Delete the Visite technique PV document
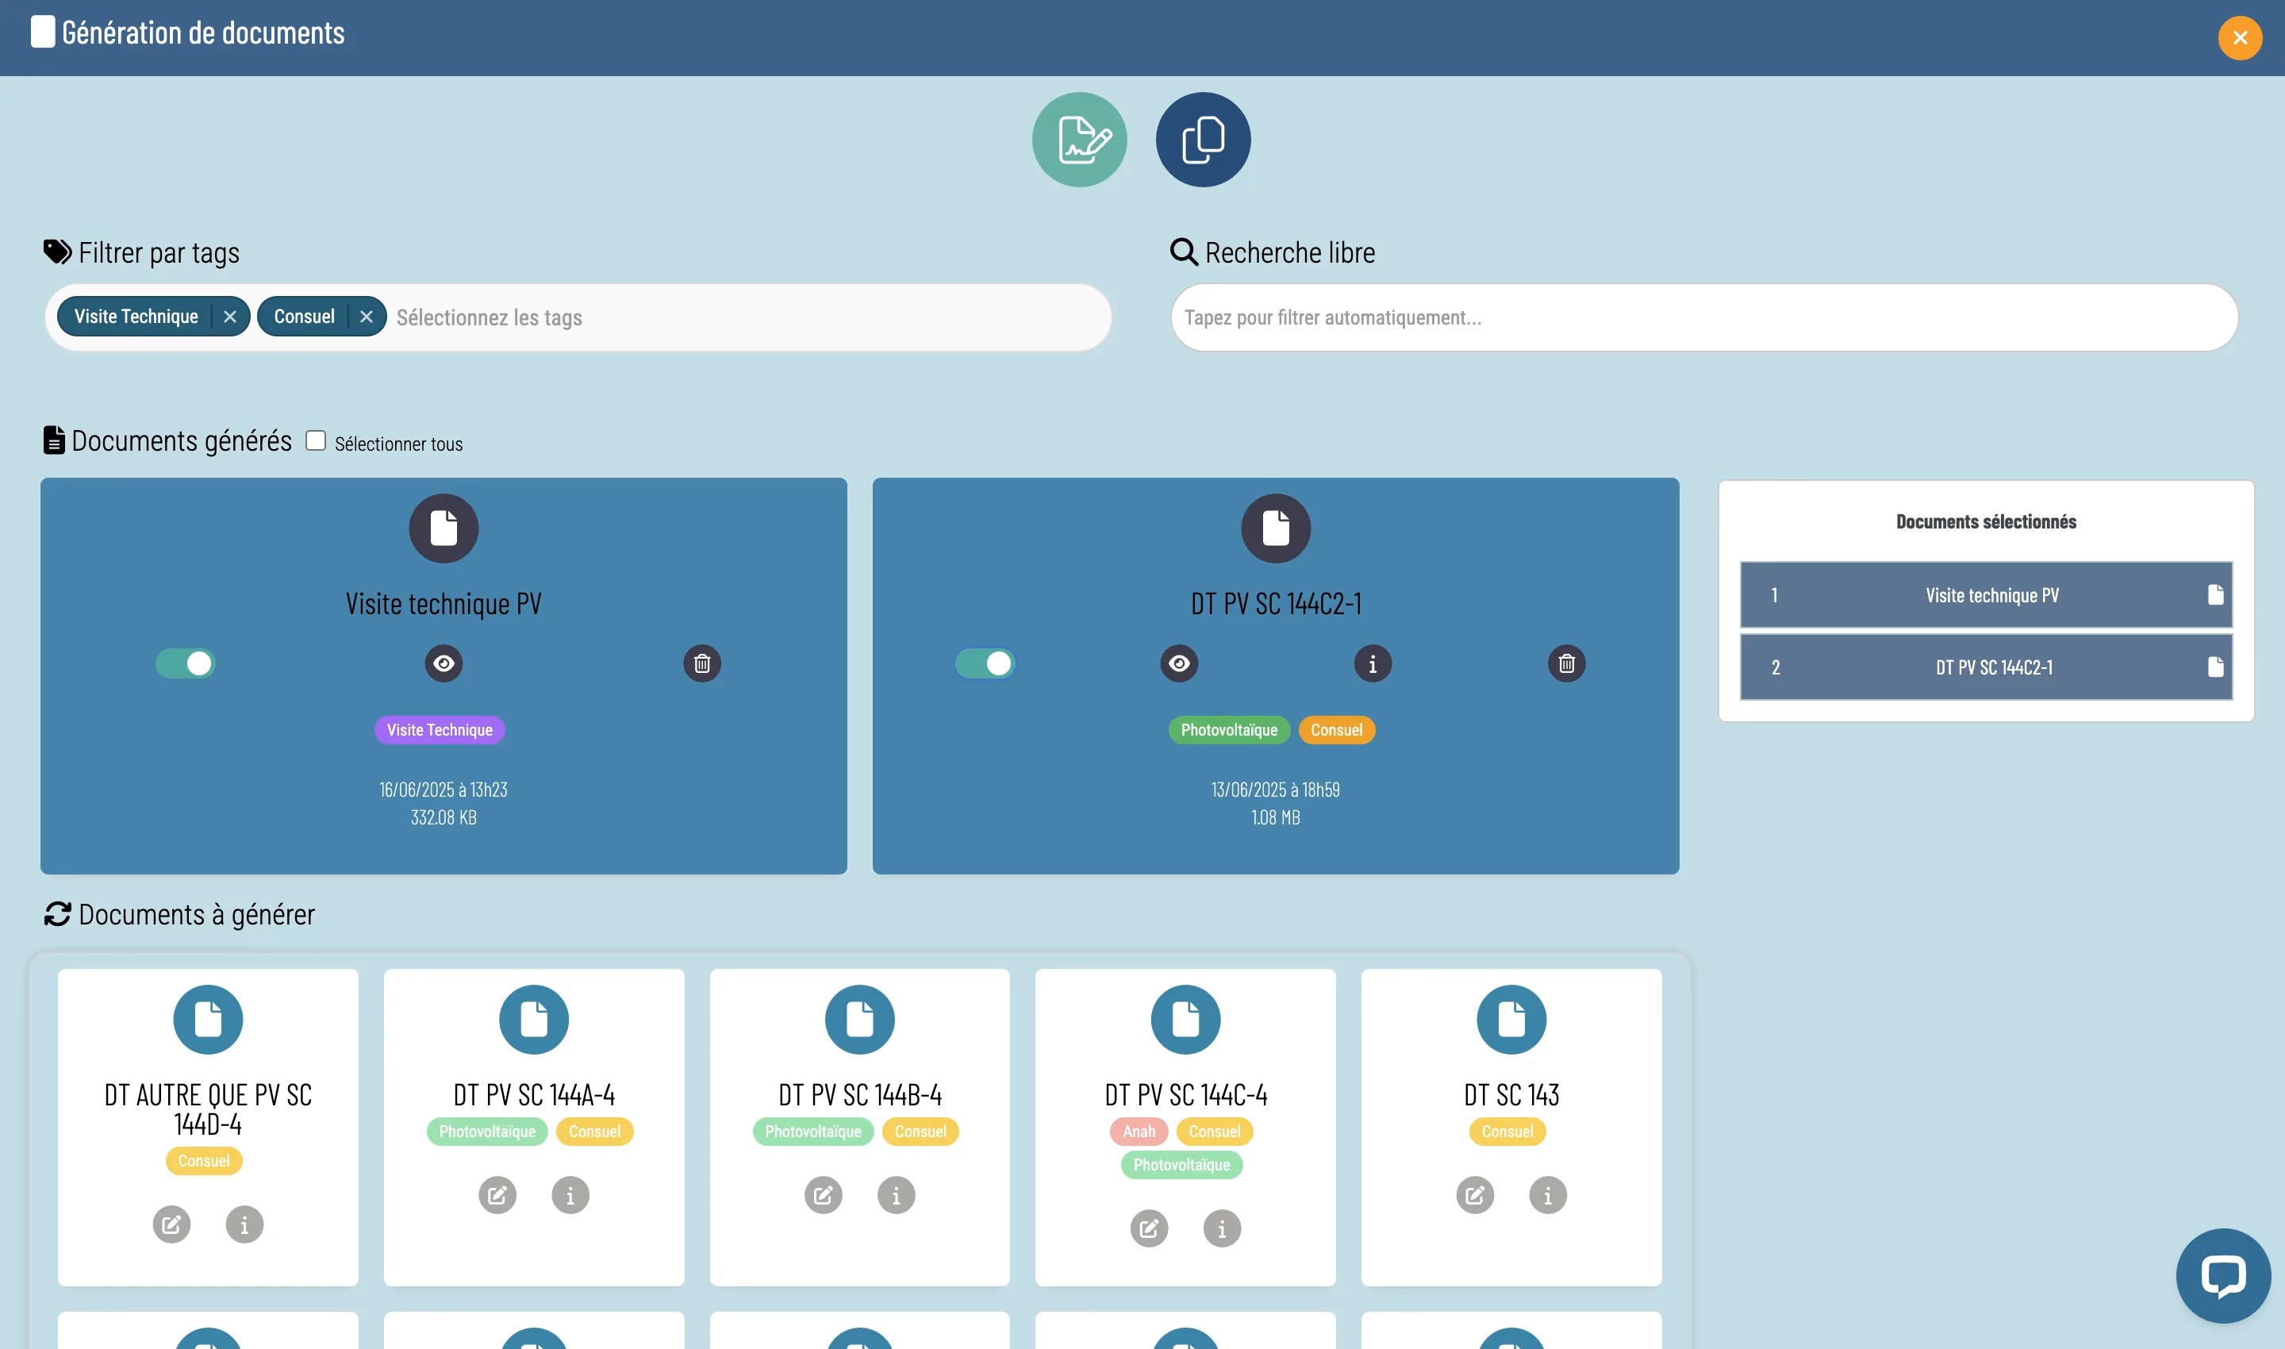 coord(701,663)
